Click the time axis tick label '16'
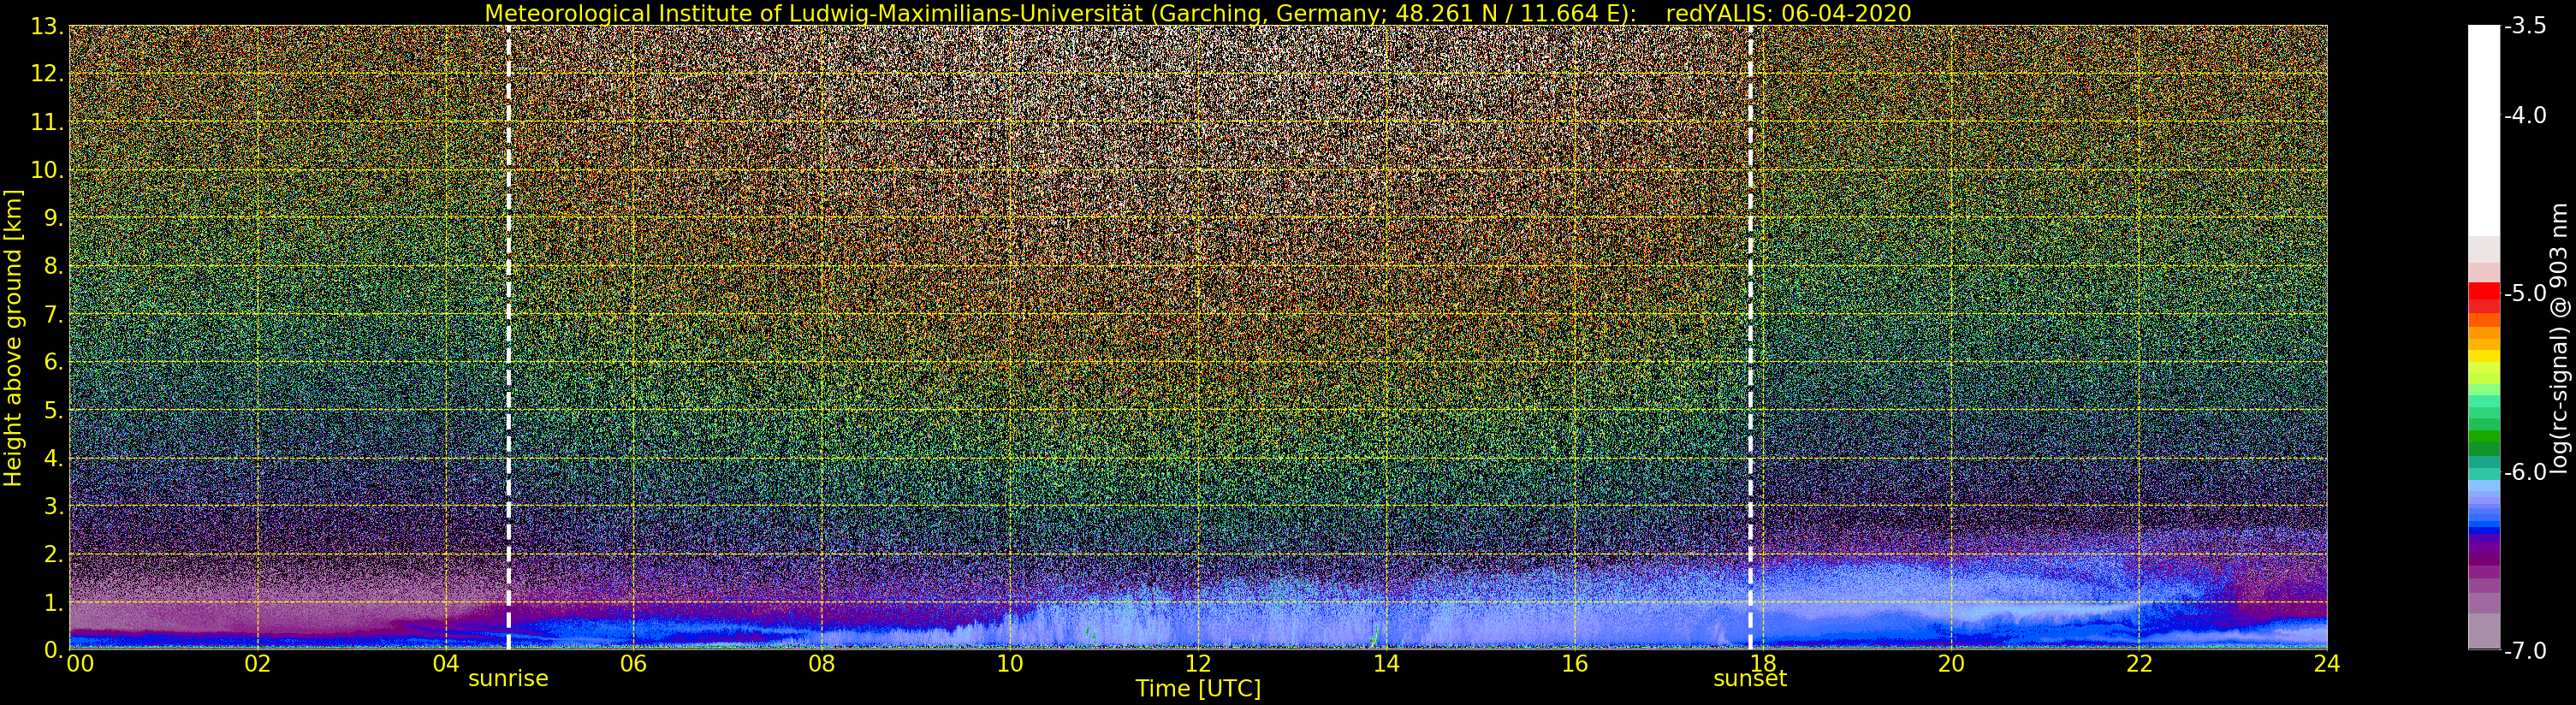 [1575, 664]
